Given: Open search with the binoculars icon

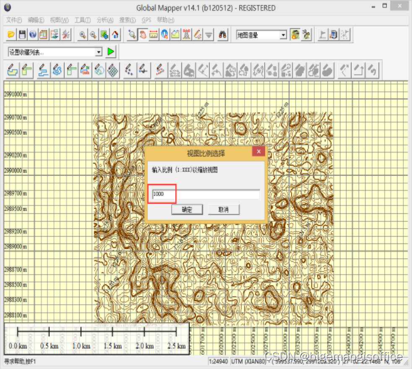Looking at the screenshot, I should click(222, 35).
